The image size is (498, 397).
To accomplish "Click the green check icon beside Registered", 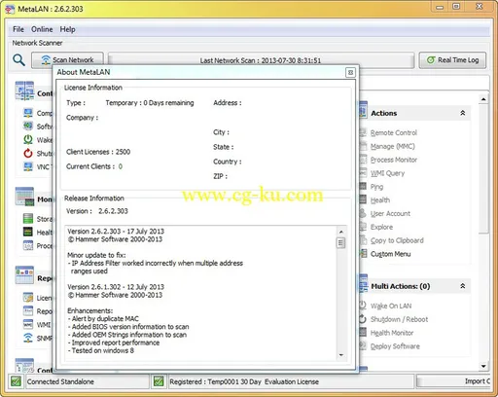I will point(159,381).
